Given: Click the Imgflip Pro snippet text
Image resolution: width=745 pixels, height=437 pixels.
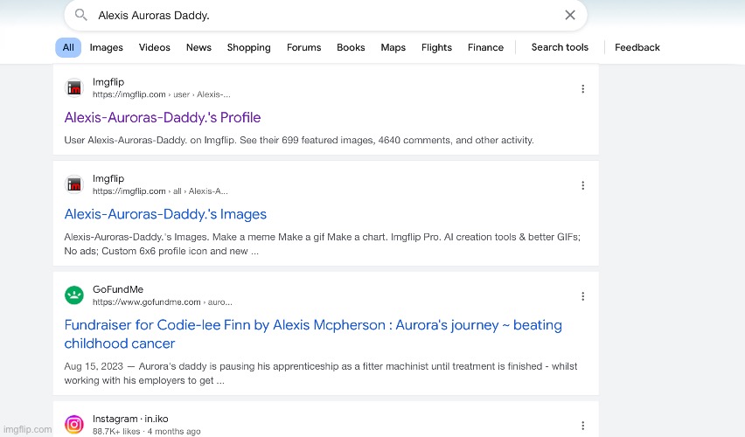Looking at the screenshot, I should coord(415,237).
